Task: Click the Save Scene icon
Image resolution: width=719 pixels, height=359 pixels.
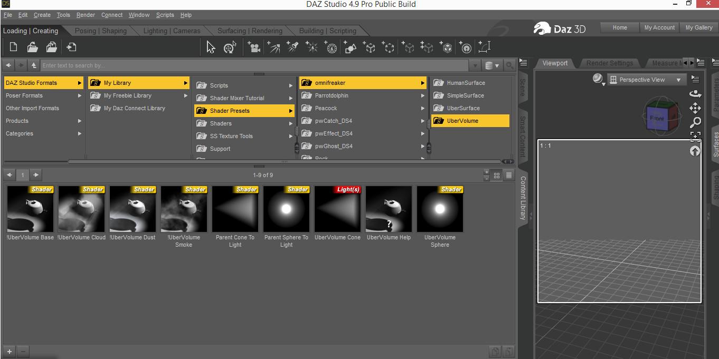Action: click(51, 47)
